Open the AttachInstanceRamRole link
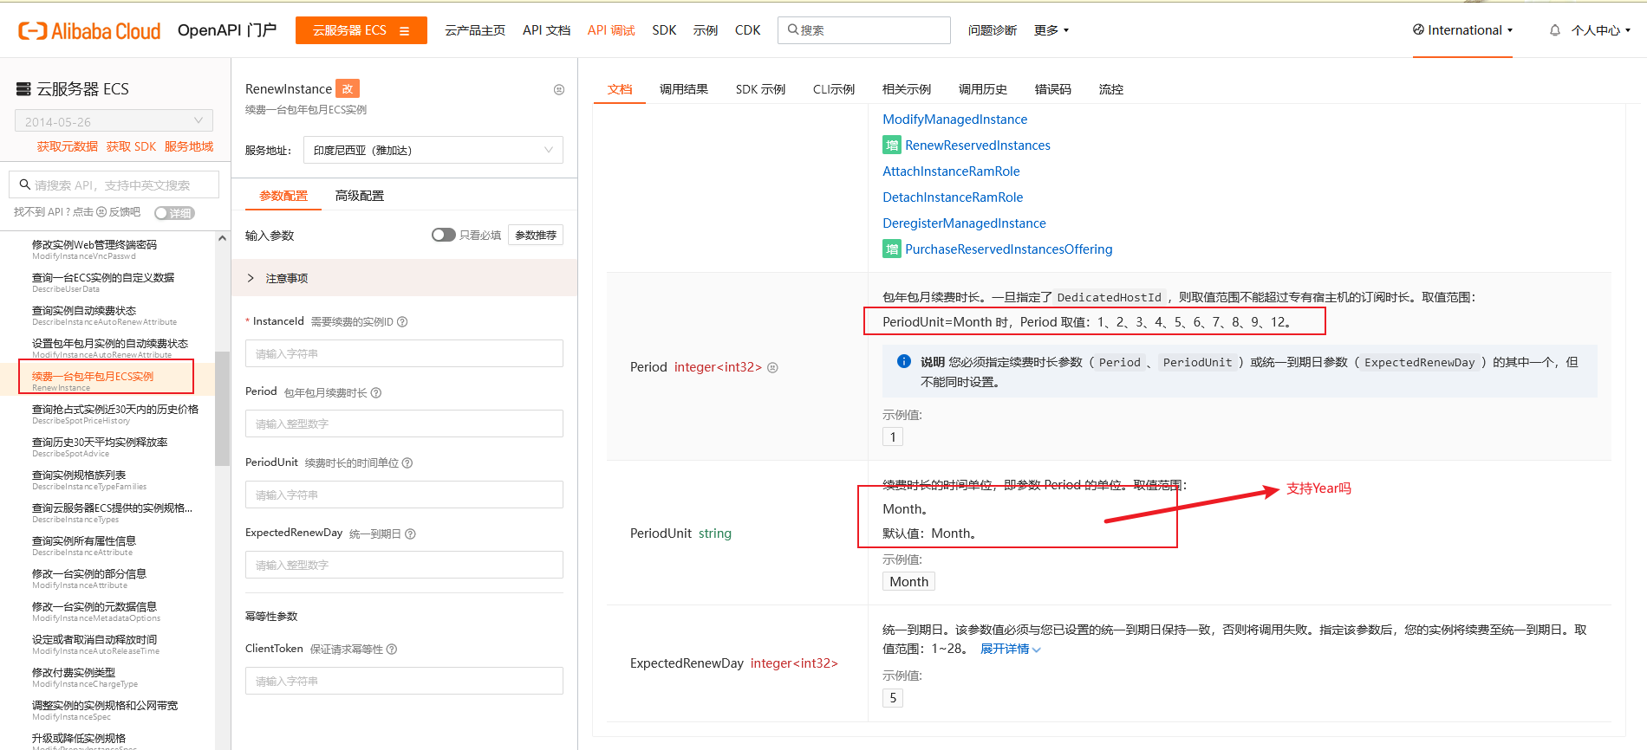Image resolution: width=1647 pixels, height=750 pixels. coord(951,171)
